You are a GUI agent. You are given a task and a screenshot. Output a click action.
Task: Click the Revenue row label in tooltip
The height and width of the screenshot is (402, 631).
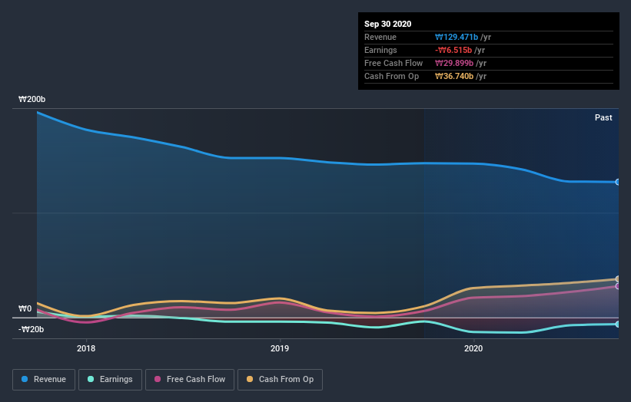pos(380,37)
